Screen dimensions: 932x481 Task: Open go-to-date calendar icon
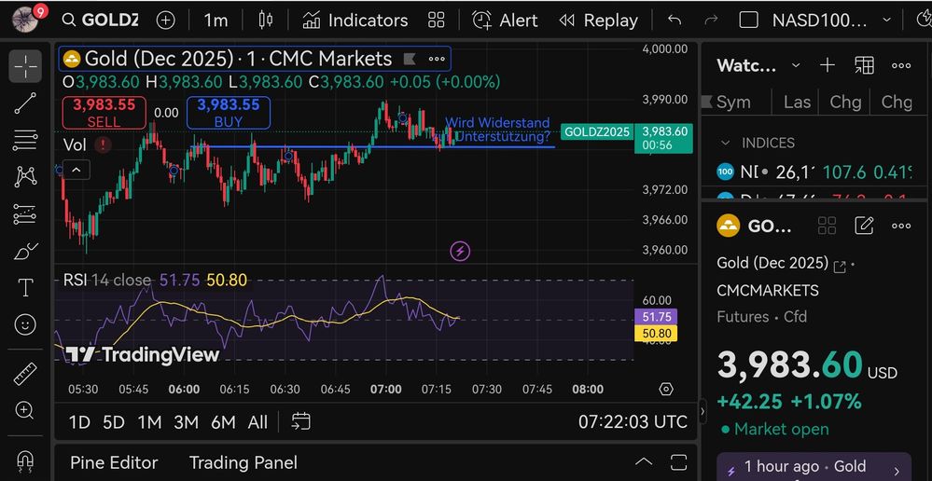coord(300,422)
